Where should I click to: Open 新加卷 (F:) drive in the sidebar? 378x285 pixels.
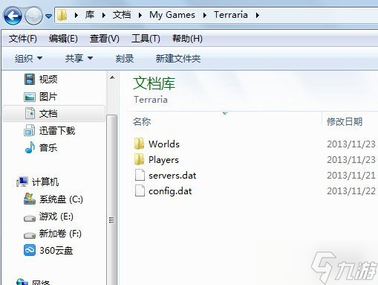[60, 234]
